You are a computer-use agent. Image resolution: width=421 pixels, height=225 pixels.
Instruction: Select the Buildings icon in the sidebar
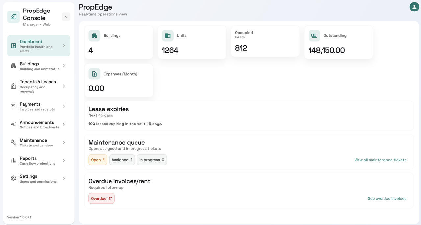(13, 66)
